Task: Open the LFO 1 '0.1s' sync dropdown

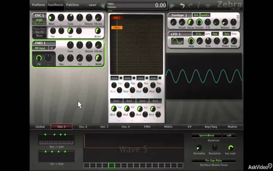Action: point(198,34)
